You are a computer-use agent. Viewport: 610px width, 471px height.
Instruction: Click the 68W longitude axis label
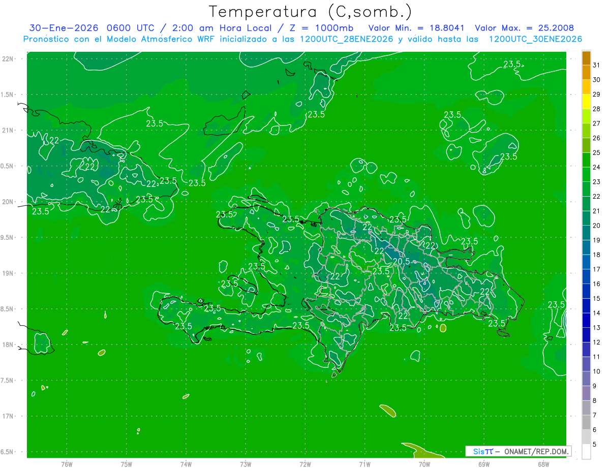tap(543, 464)
